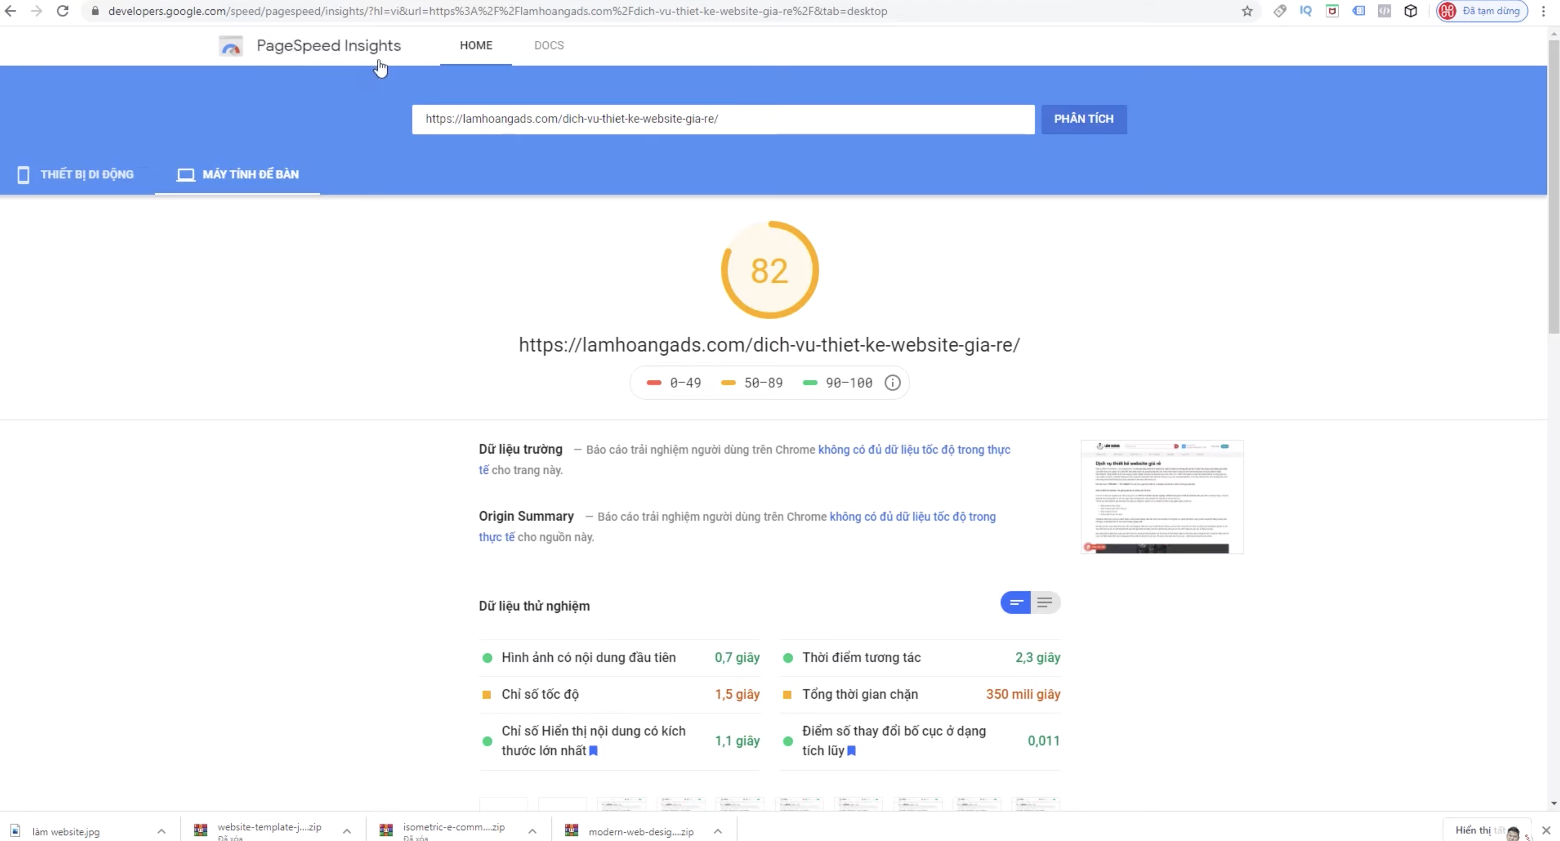Click the page screenshot thumbnail
Screen dimensions: 1560x841
[x=1162, y=497]
